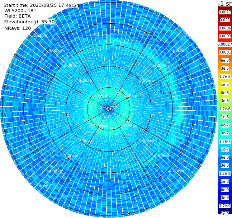Click the 1.7e-6 colorbar label
Viewport: 232px width, 218px height.
225,109
